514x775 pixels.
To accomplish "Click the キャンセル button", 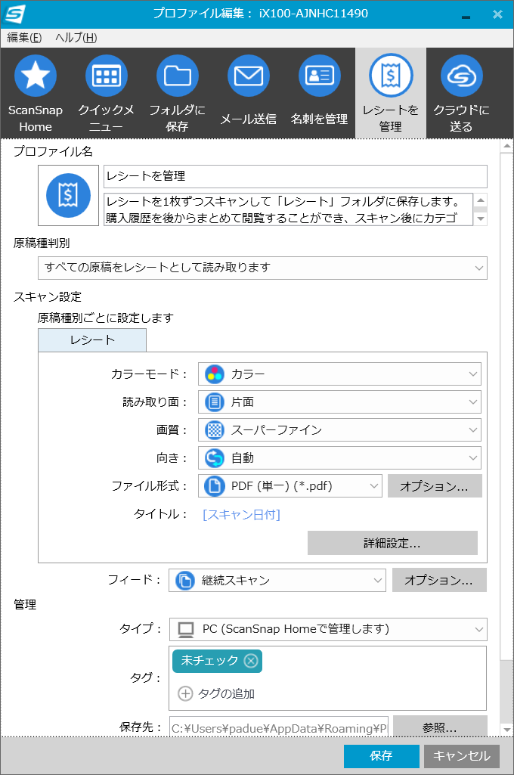I will pyautogui.click(x=462, y=756).
